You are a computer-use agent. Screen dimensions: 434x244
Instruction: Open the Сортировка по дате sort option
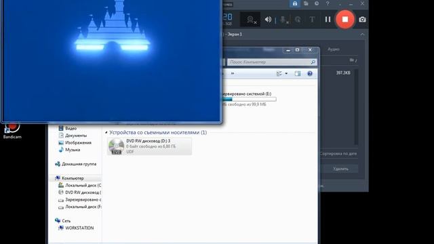338,154
